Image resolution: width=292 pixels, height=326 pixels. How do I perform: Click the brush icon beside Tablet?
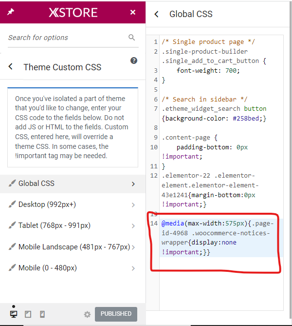pyautogui.click(x=12, y=225)
